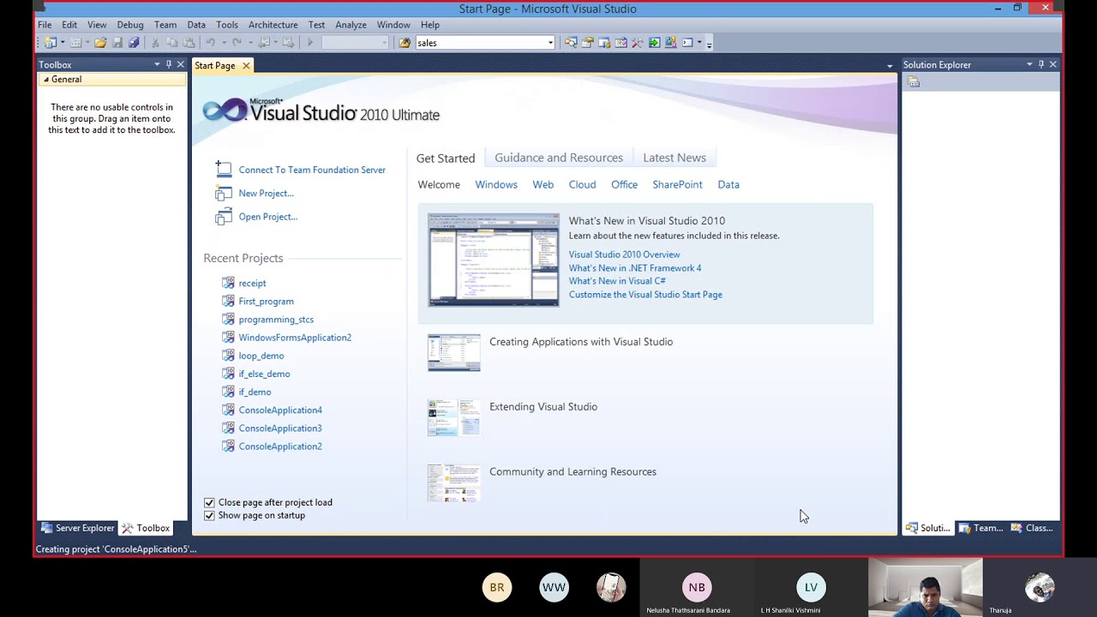
Task: Switch to the Class View bottom tab
Action: (x=1033, y=528)
